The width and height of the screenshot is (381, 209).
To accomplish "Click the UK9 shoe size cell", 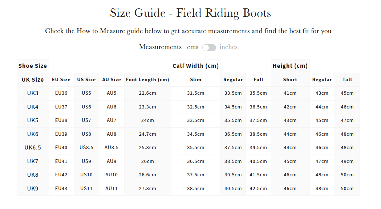I will pos(33,188).
